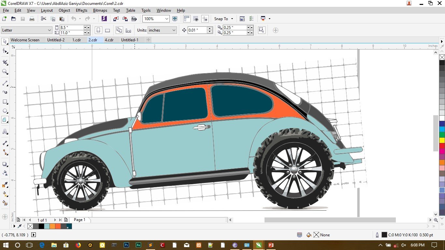
Task: Pick the yellow swatch in color palette
Action: click(x=442, y=140)
